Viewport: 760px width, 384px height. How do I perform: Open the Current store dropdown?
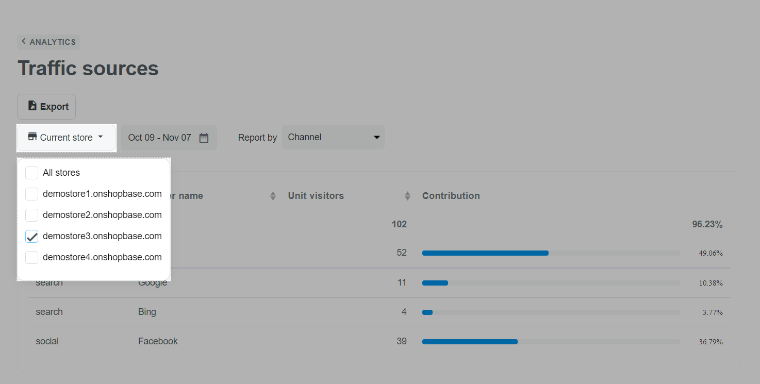[x=67, y=138]
